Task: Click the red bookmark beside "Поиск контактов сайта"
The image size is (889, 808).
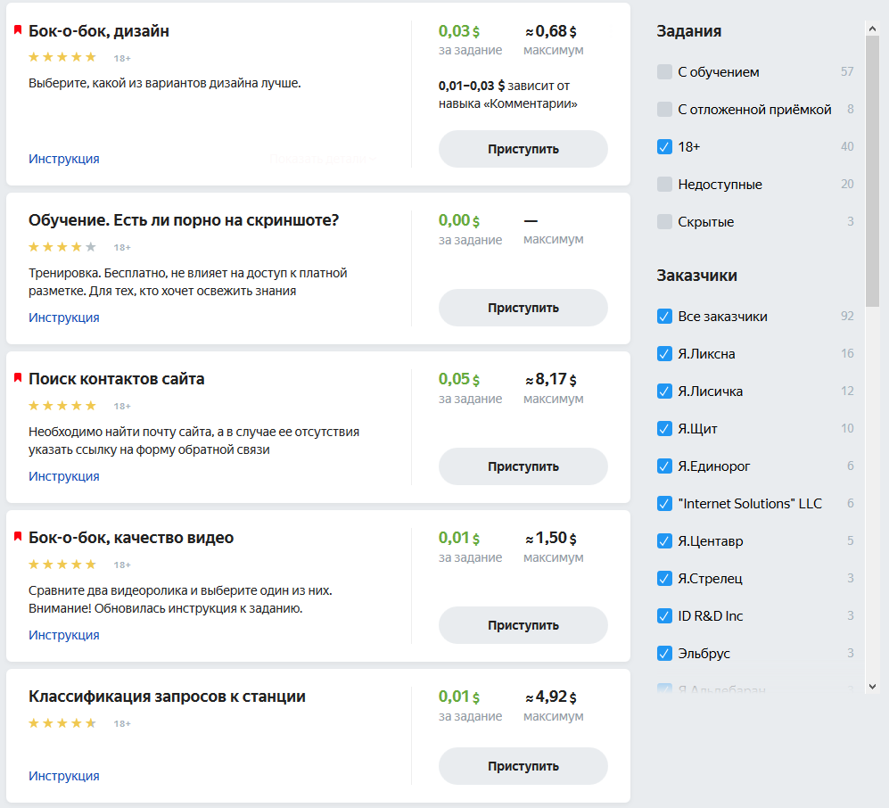Action: coord(18,378)
